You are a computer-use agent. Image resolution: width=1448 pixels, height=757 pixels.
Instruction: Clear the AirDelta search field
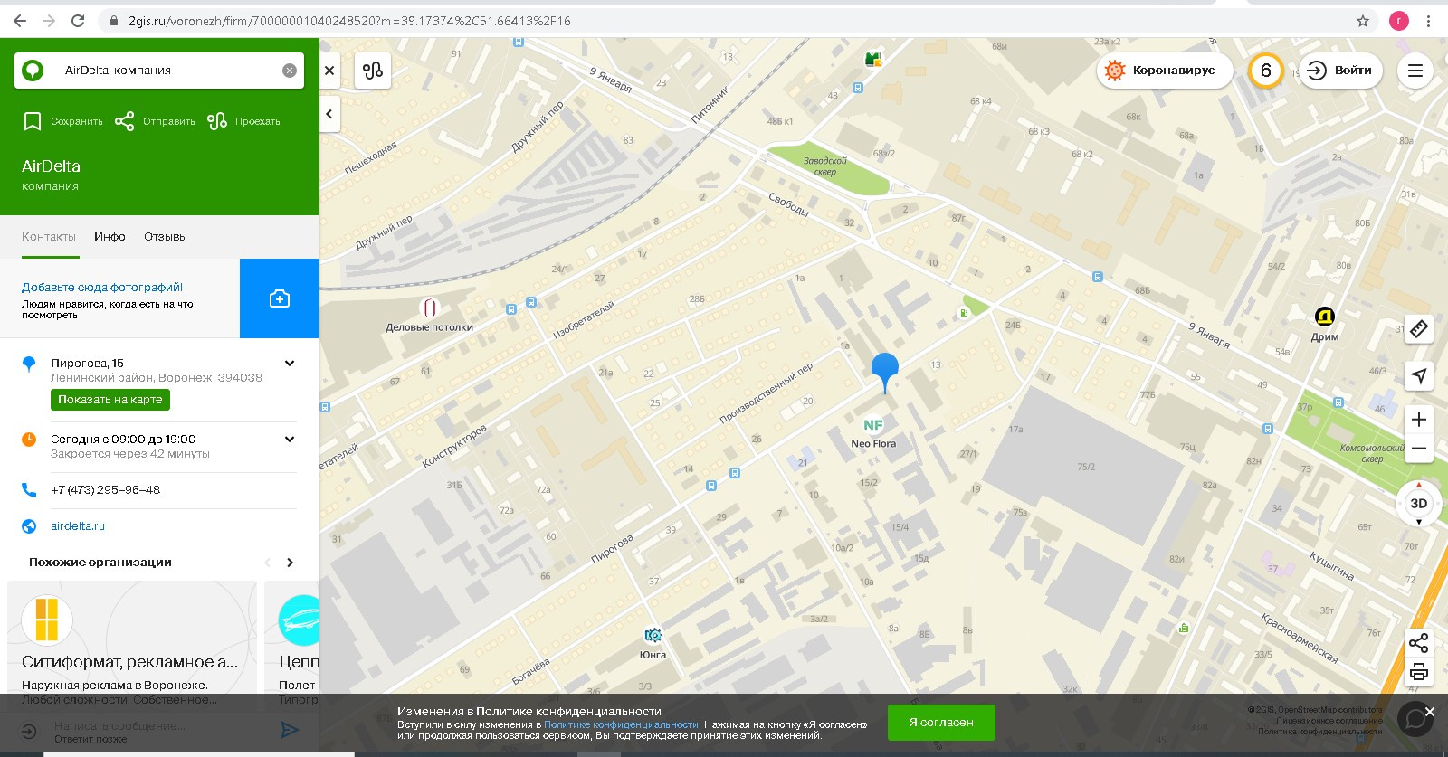click(290, 71)
